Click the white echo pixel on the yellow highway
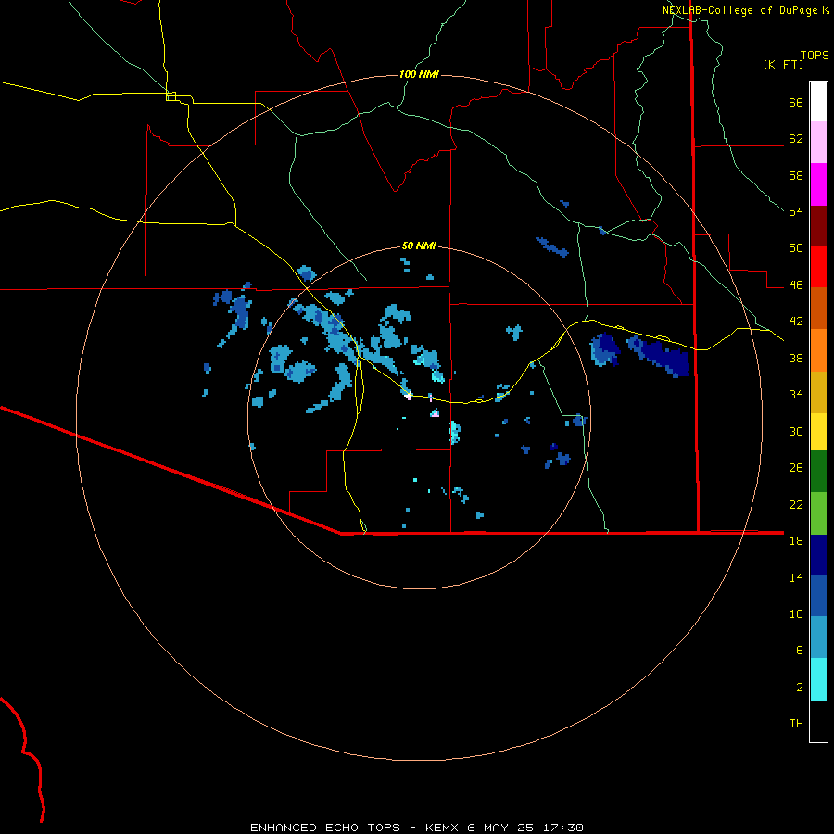The width and height of the screenshot is (834, 834). pyautogui.click(x=409, y=395)
